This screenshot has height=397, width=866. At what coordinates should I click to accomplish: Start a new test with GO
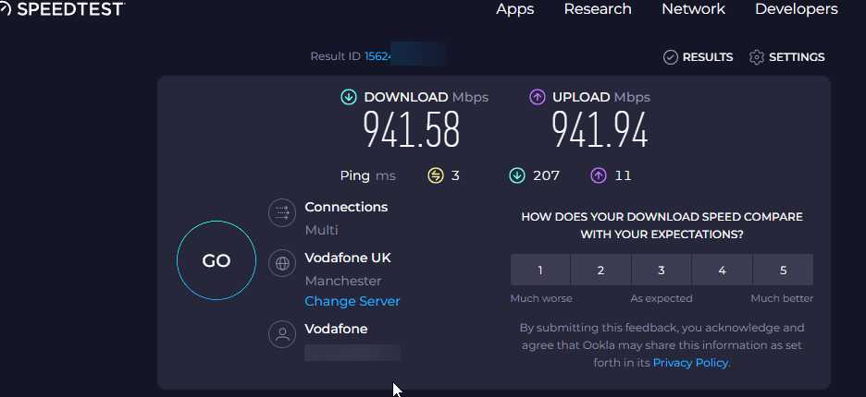click(x=216, y=260)
